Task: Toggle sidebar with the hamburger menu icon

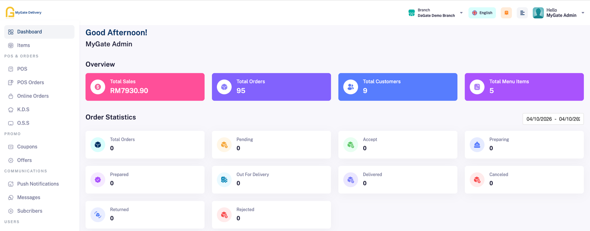Action: point(522,13)
